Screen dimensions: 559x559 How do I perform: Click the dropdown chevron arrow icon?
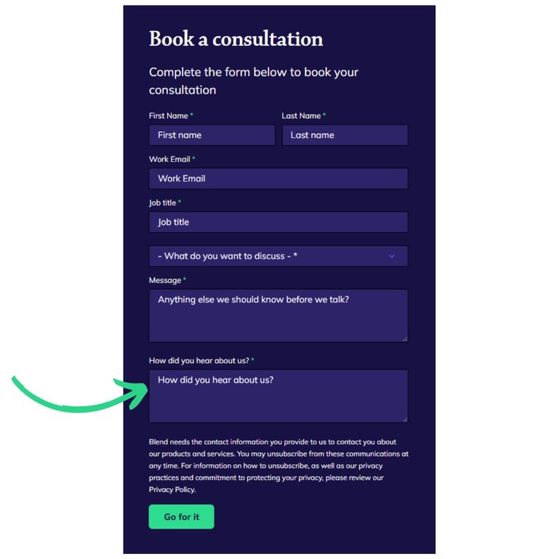point(392,256)
